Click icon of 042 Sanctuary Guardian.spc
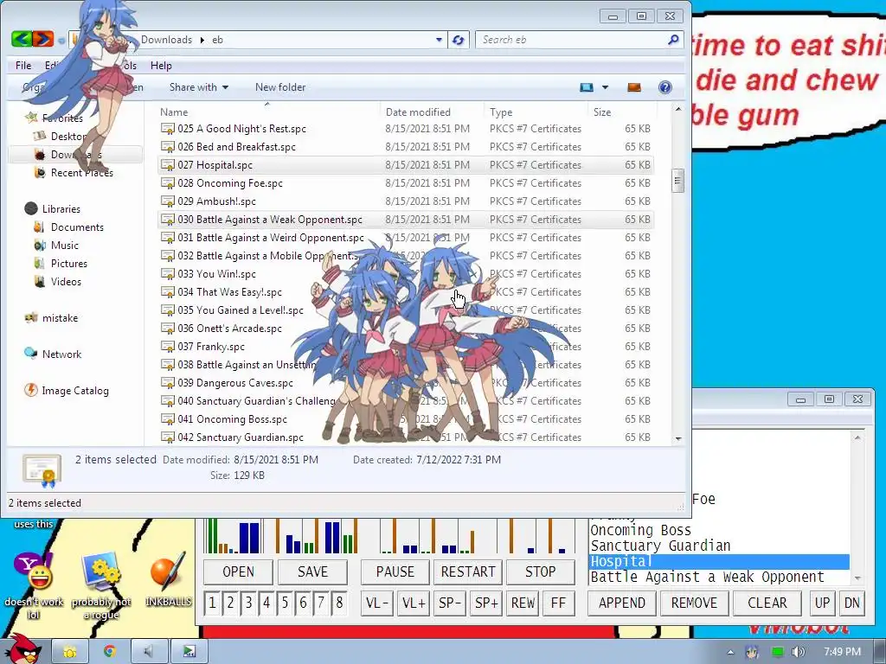886x664 pixels. click(167, 437)
